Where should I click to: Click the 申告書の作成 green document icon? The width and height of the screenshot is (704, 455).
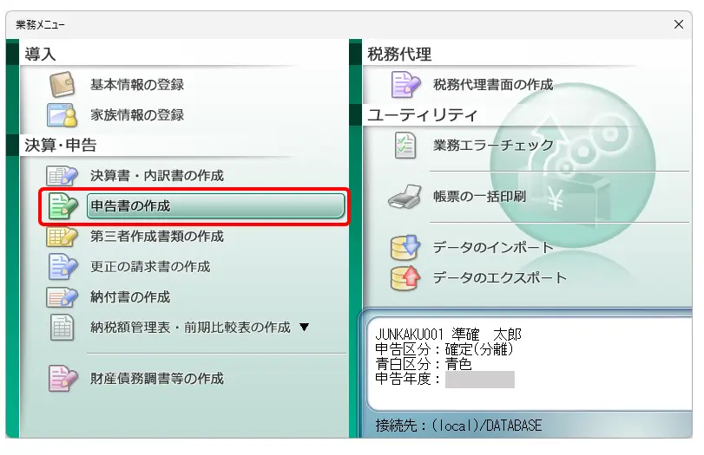pos(63,206)
